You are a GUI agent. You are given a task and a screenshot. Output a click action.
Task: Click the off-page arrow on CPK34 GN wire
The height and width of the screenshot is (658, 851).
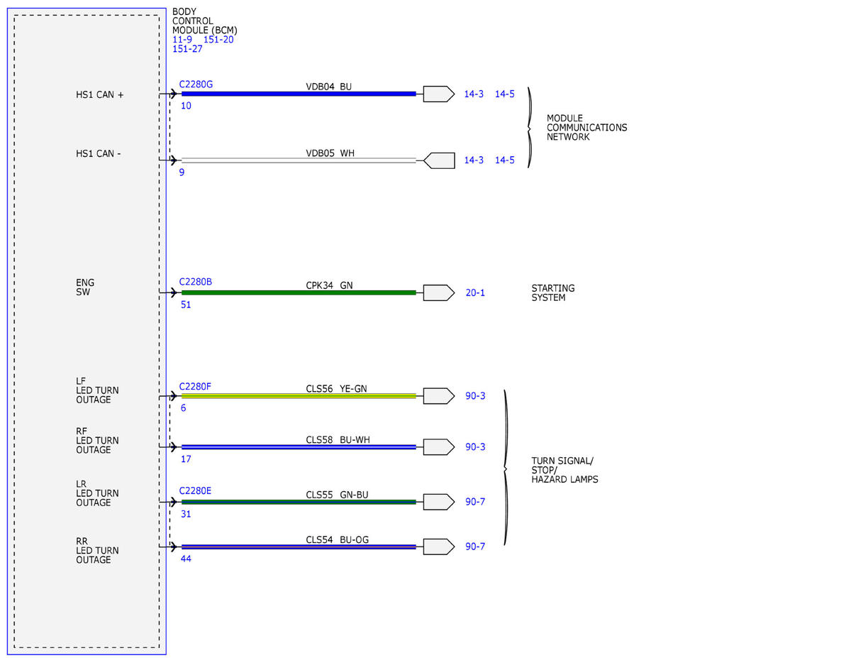point(439,292)
